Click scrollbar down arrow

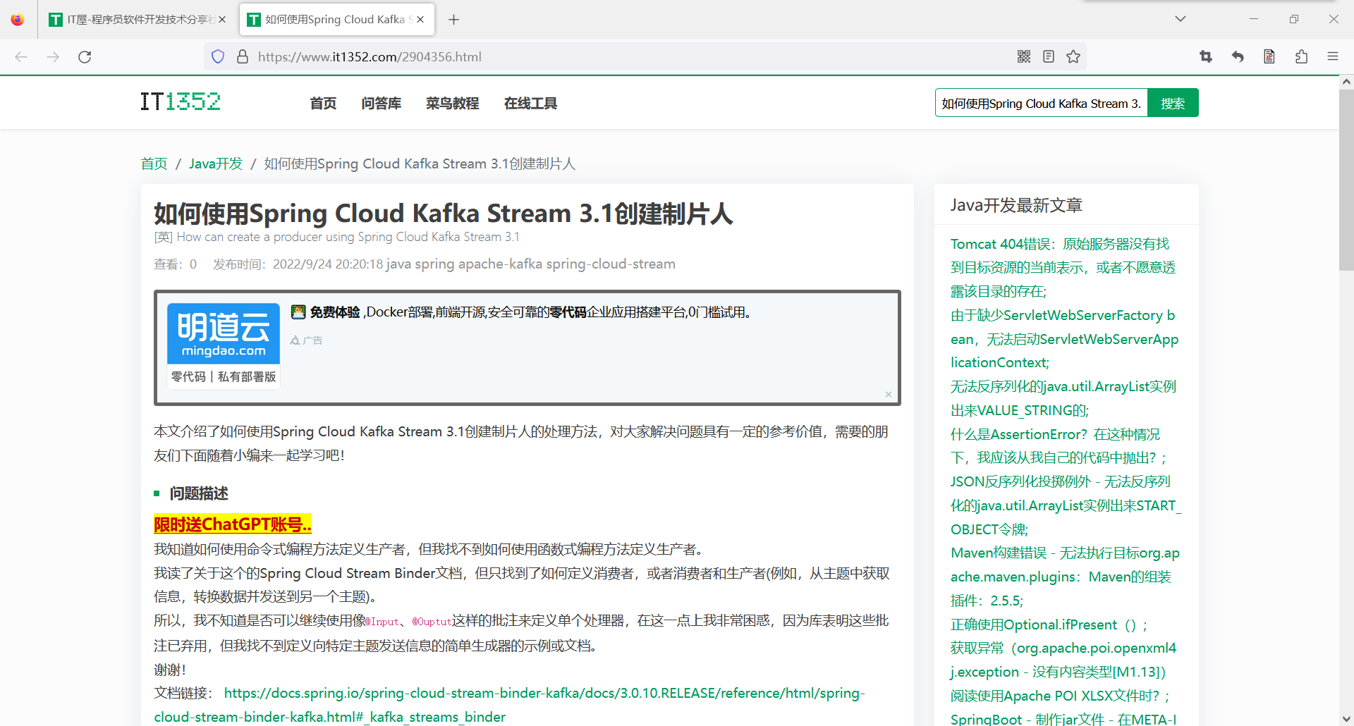coord(1346,719)
